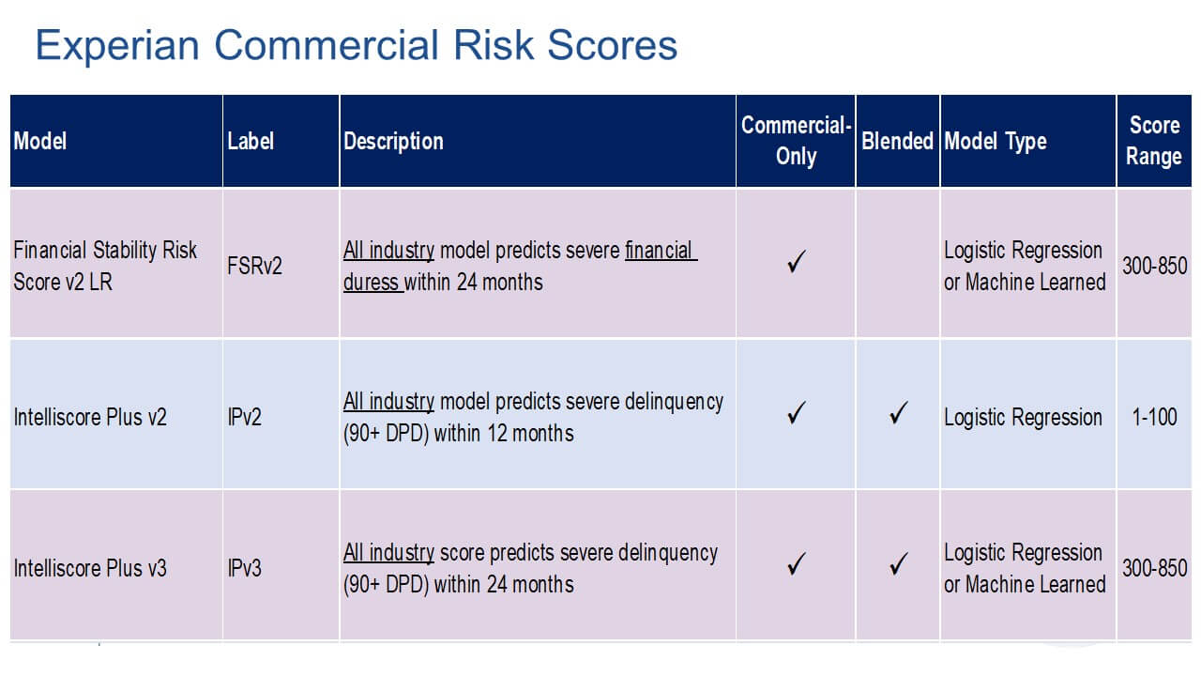Image resolution: width=1201 pixels, height=676 pixels.
Task: Click underlined "All industry" in the FSRv2 description
Action: click(x=388, y=251)
